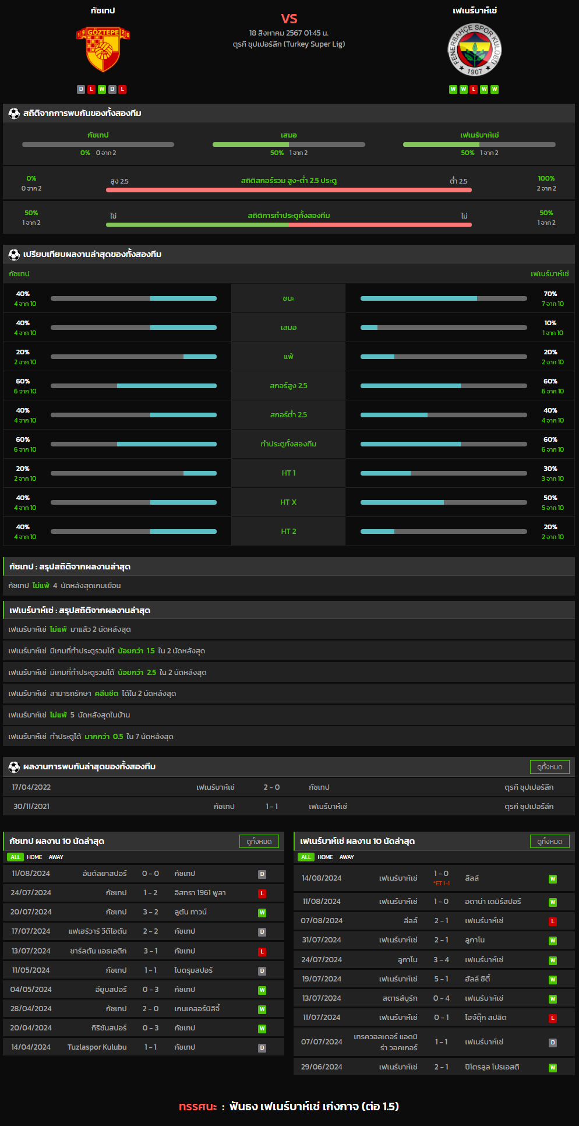Viewport: 579px width, 1126px height.
Task: Click the Tuzlaspor Kulubu team name
Action: click(x=97, y=1047)
